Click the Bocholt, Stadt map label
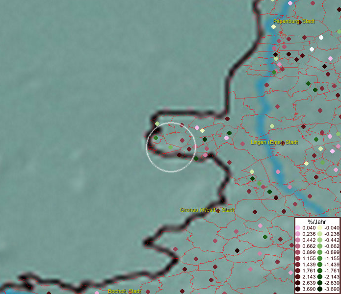Viewport: 341px width, 294px height. (x=125, y=291)
